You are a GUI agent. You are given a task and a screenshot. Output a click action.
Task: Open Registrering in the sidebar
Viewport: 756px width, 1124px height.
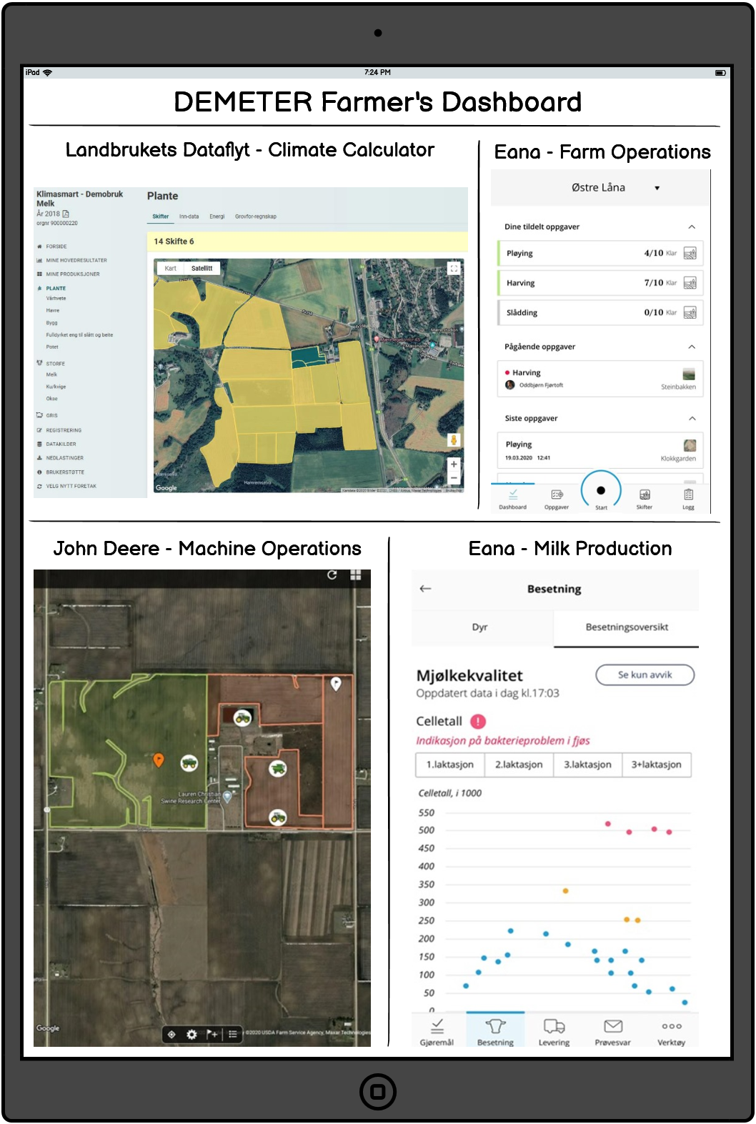coord(59,430)
